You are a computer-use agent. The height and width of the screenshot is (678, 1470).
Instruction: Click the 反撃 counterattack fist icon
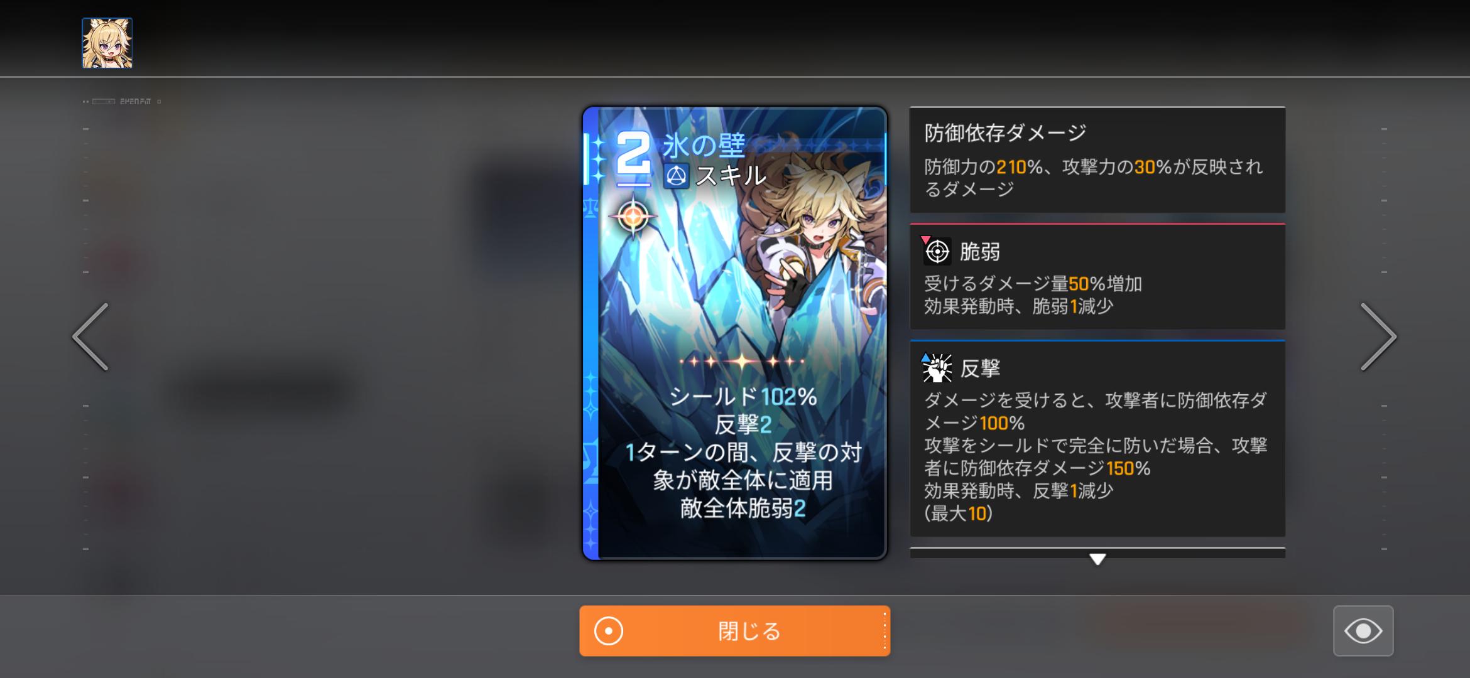(x=937, y=368)
